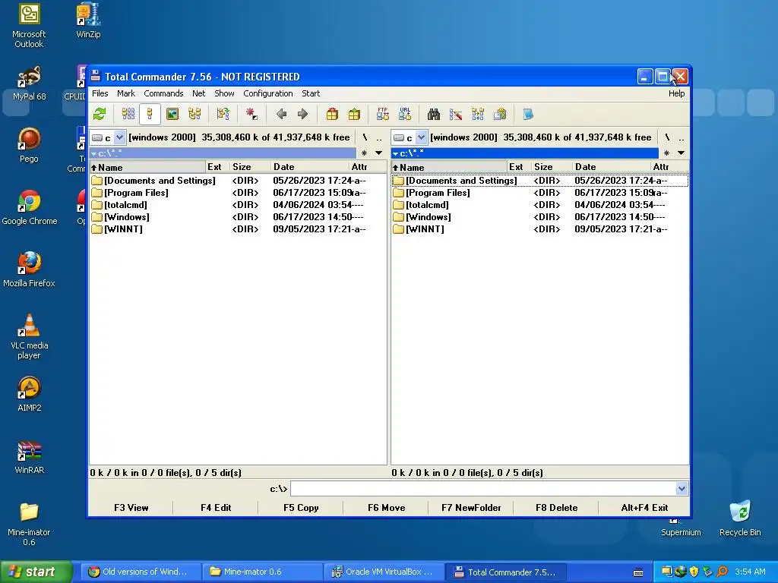Click F4 Edit button
778x583 pixels.
coord(216,508)
